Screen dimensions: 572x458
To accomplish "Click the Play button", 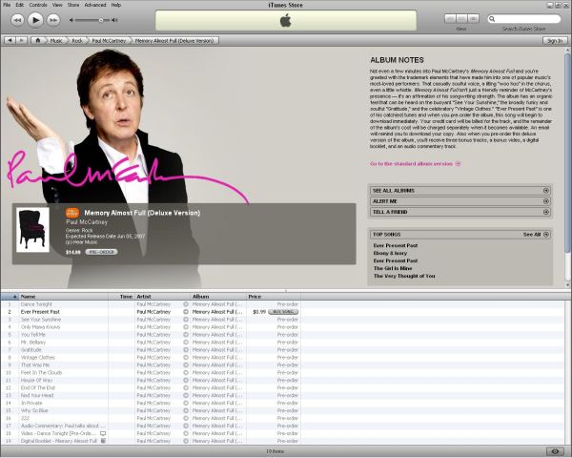I will click(x=35, y=20).
